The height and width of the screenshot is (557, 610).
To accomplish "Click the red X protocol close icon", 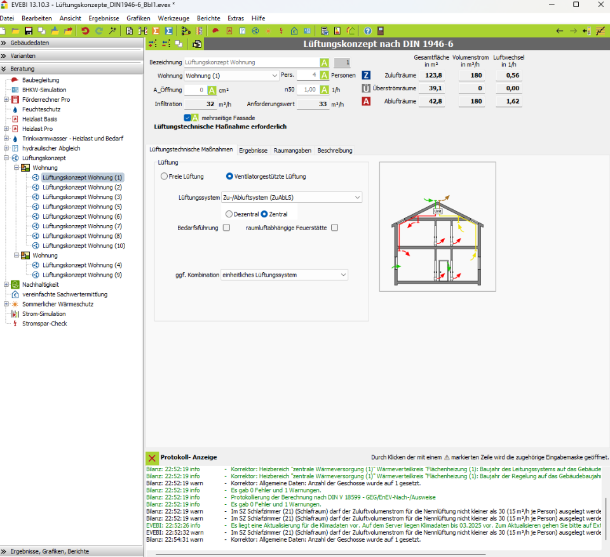I will (x=152, y=457).
